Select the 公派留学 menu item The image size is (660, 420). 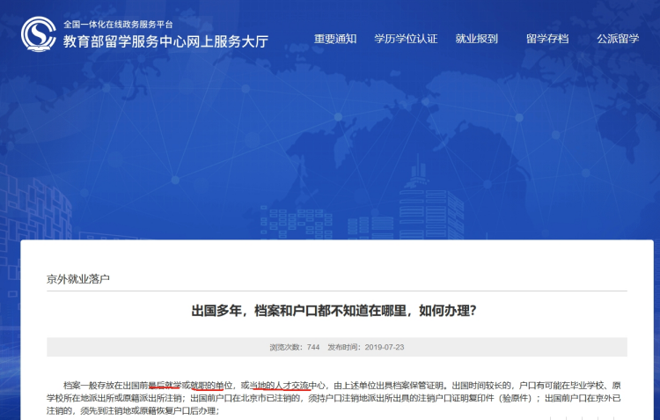pos(618,39)
